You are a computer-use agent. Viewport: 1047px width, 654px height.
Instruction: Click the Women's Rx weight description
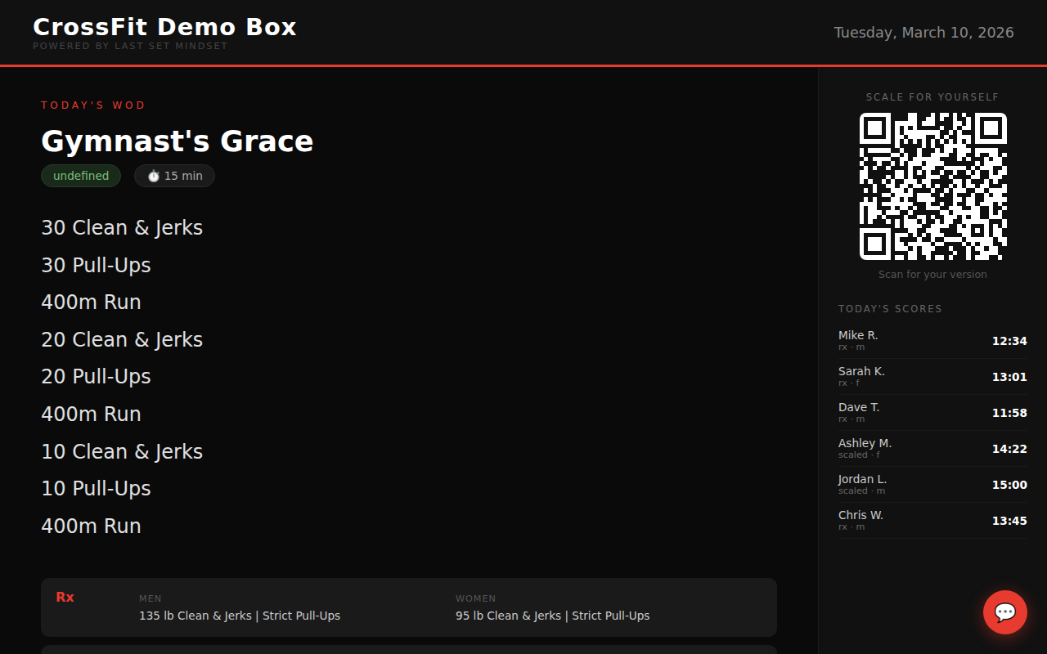click(x=552, y=616)
